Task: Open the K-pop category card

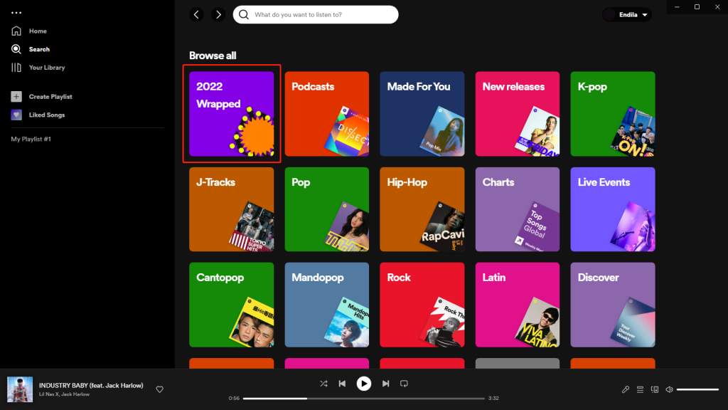Action: click(x=613, y=114)
